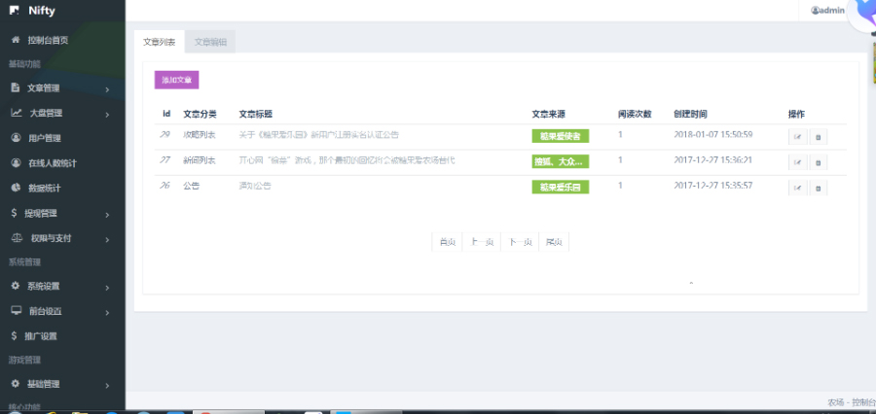The height and width of the screenshot is (414, 876).
Task: Click the 系统设置 gear icon
Action: pos(16,286)
